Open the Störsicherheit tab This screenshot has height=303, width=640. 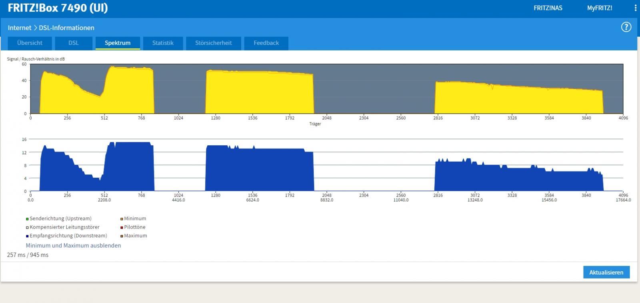click(213, 43)
